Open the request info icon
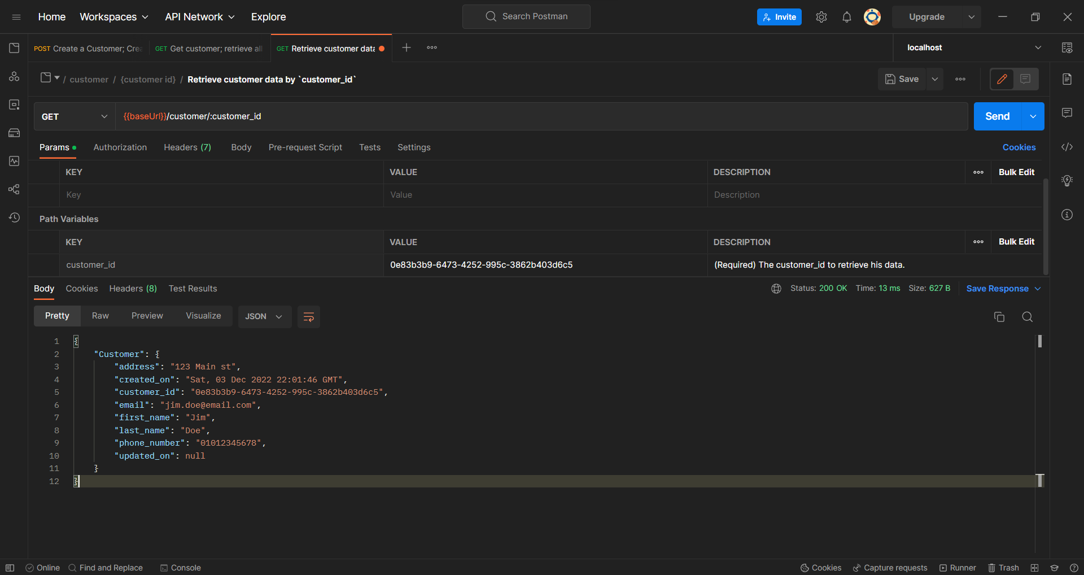1084x575 pixels. 1067,215
